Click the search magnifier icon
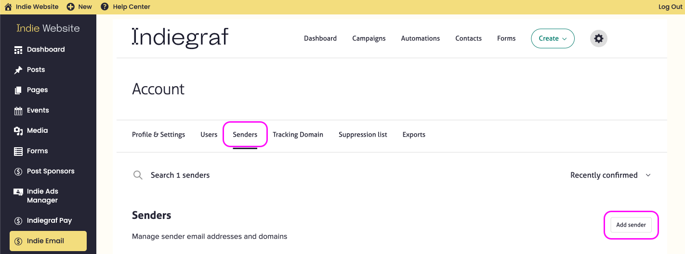Viewport: 685px width, 254px height. (138, 175)
